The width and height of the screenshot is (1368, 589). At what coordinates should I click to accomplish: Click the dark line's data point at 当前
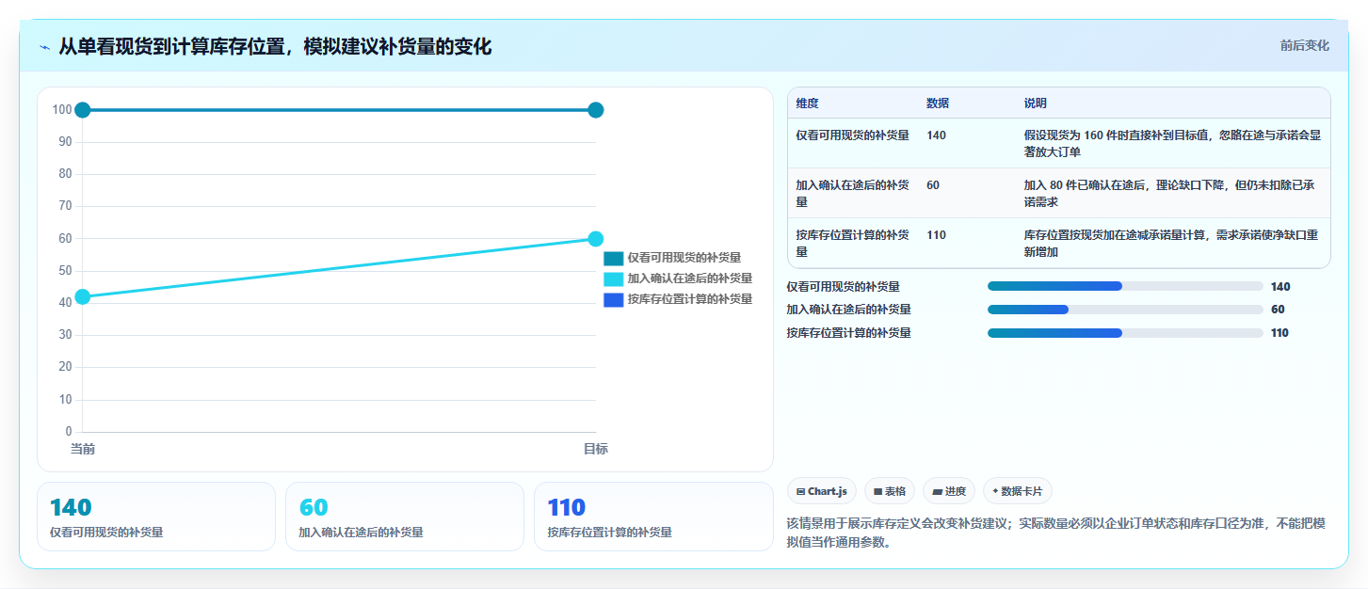[x=83, y=110]
